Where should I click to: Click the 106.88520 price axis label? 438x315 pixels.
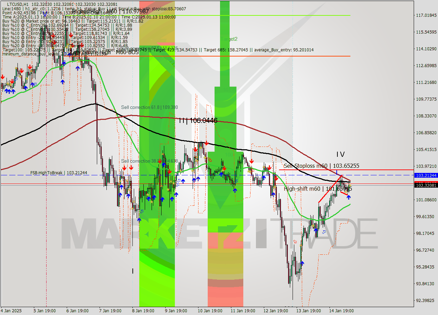click(x=426, y=133)
